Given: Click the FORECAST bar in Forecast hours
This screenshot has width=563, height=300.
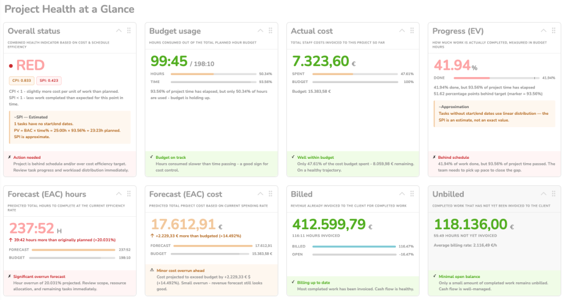Looking at the screenshot, I should tap(73, 250).
